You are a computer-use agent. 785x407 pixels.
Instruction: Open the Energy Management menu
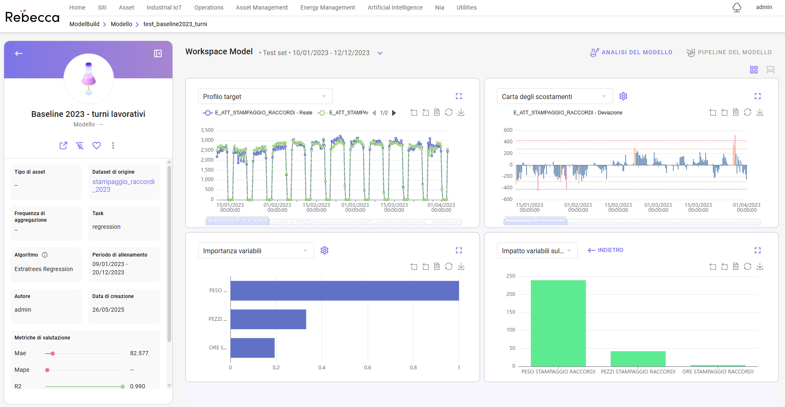point(327,7)
